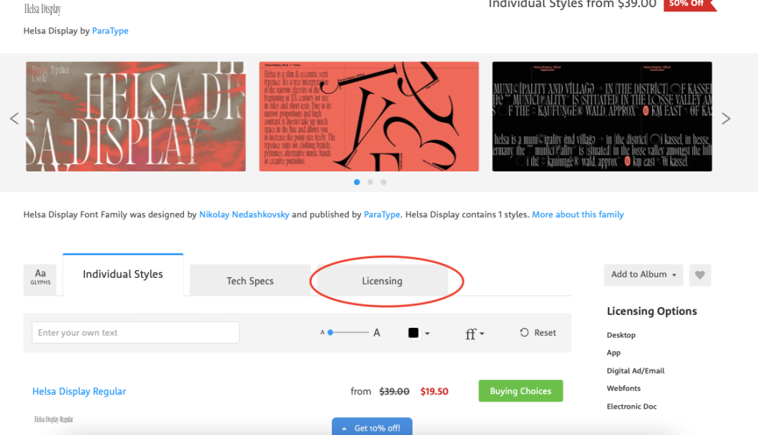Open the Licensing tab
Screen dimensions: 758x435
point(382,281)
